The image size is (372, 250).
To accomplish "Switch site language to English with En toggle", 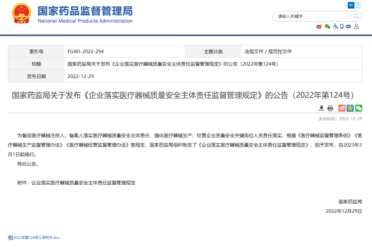I will 357,5.
